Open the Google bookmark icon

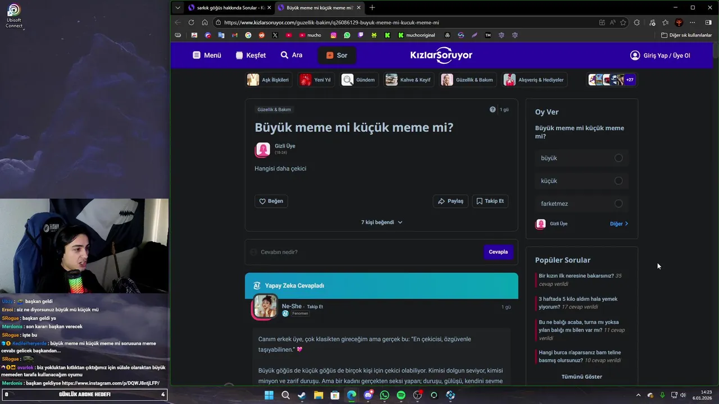click(248, 35)
